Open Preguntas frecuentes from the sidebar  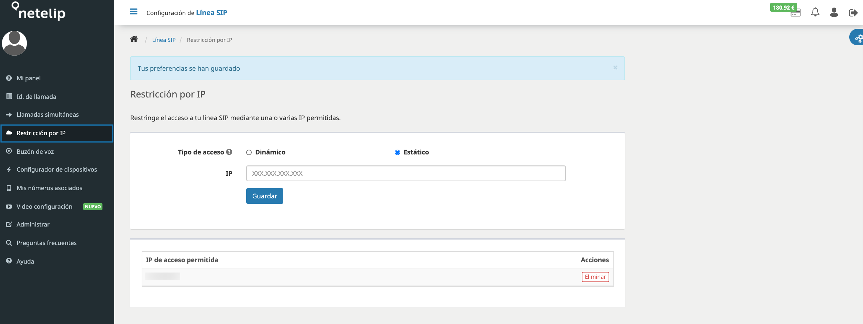coord(47,243)
